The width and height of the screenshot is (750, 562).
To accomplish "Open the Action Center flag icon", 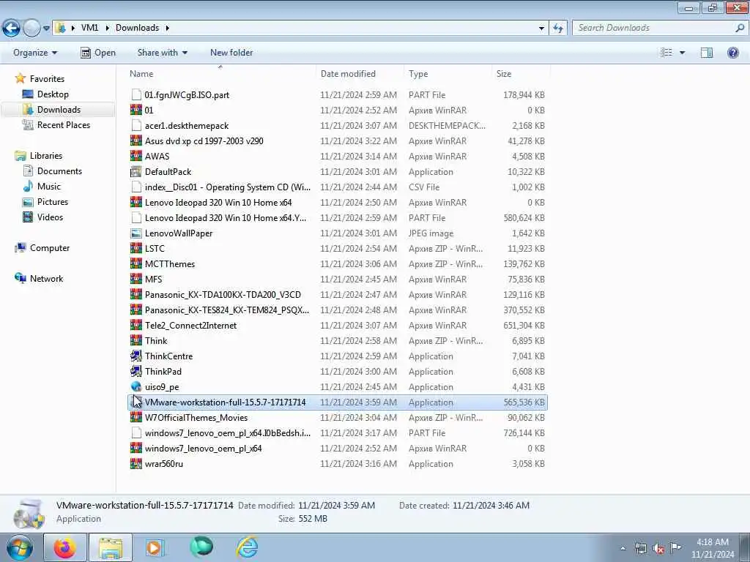I will (675, 547).
